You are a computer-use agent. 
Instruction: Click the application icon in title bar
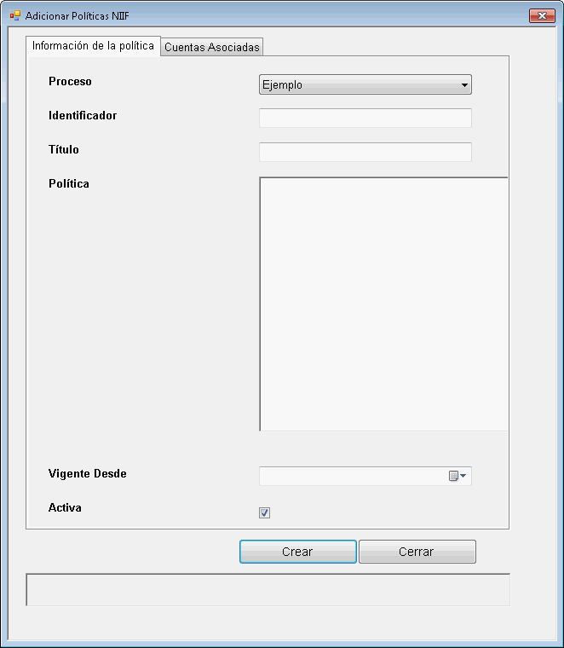(14, 16)
